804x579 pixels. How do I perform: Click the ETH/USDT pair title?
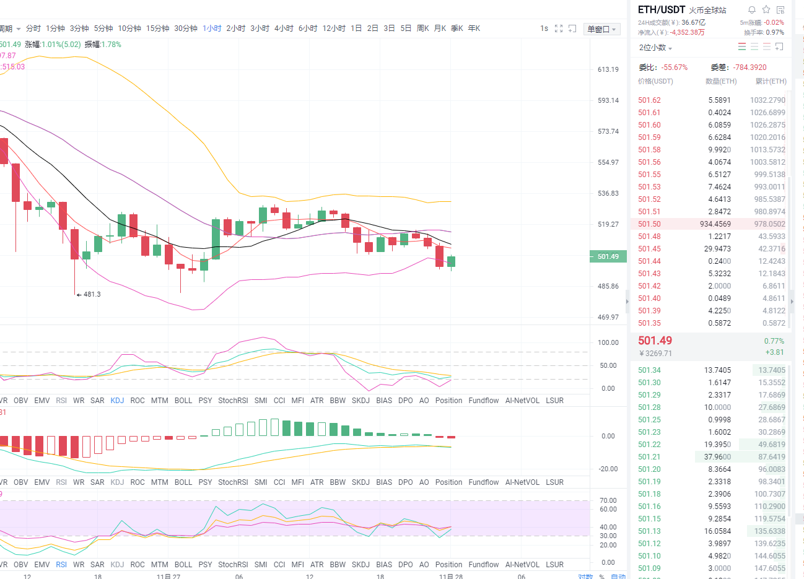(662, 9)
